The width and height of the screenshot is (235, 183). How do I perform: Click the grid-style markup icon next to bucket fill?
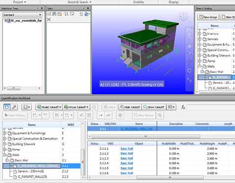tap(89, 115)
